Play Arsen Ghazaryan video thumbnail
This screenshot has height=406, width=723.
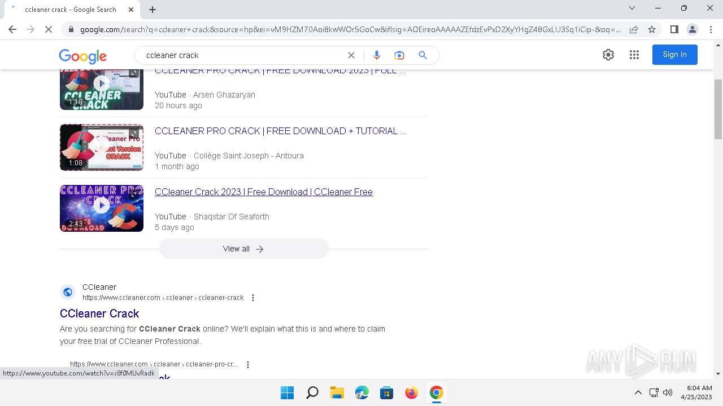tap(102, 89)
